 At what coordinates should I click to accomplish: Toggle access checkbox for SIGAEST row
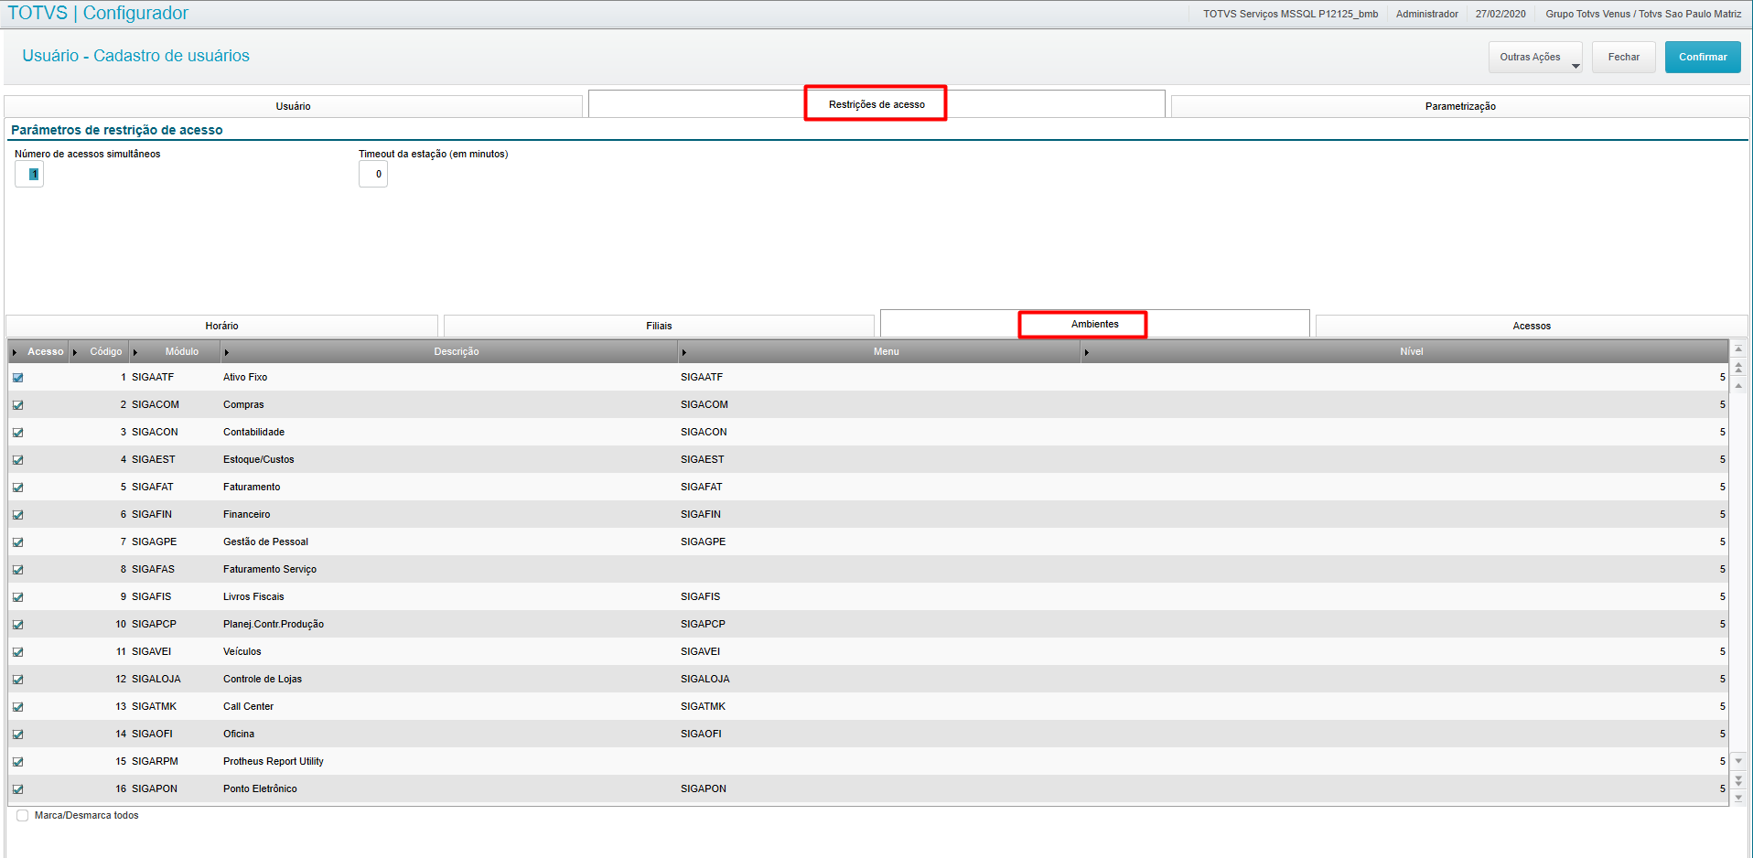(18, 460)
